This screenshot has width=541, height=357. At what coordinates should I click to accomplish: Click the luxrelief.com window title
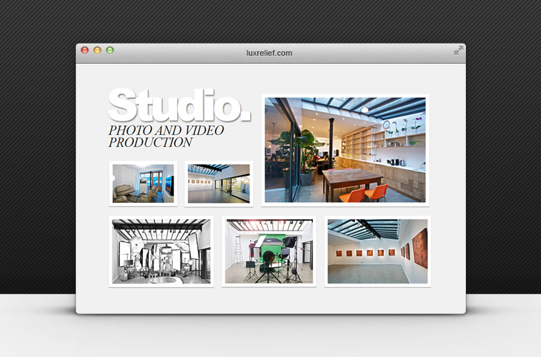click(269, 53)
